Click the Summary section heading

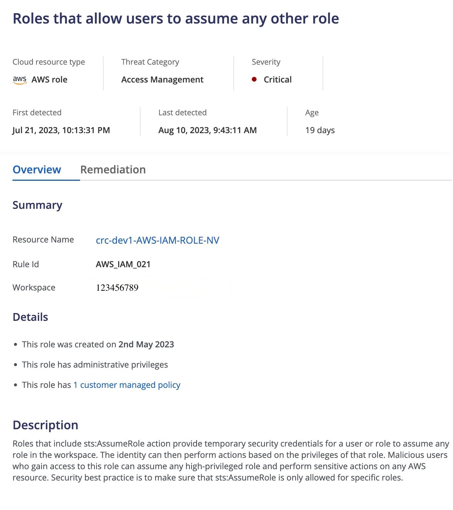coord(38,205)
